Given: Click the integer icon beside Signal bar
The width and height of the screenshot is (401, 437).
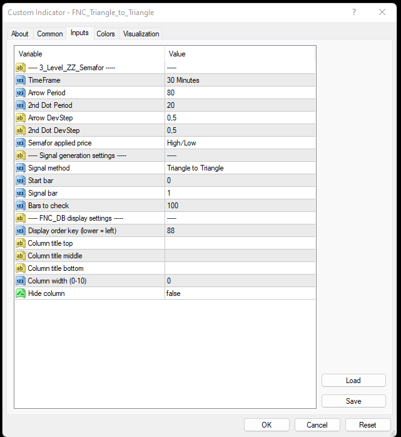Looking at the screenshot, I should (21, 193).
